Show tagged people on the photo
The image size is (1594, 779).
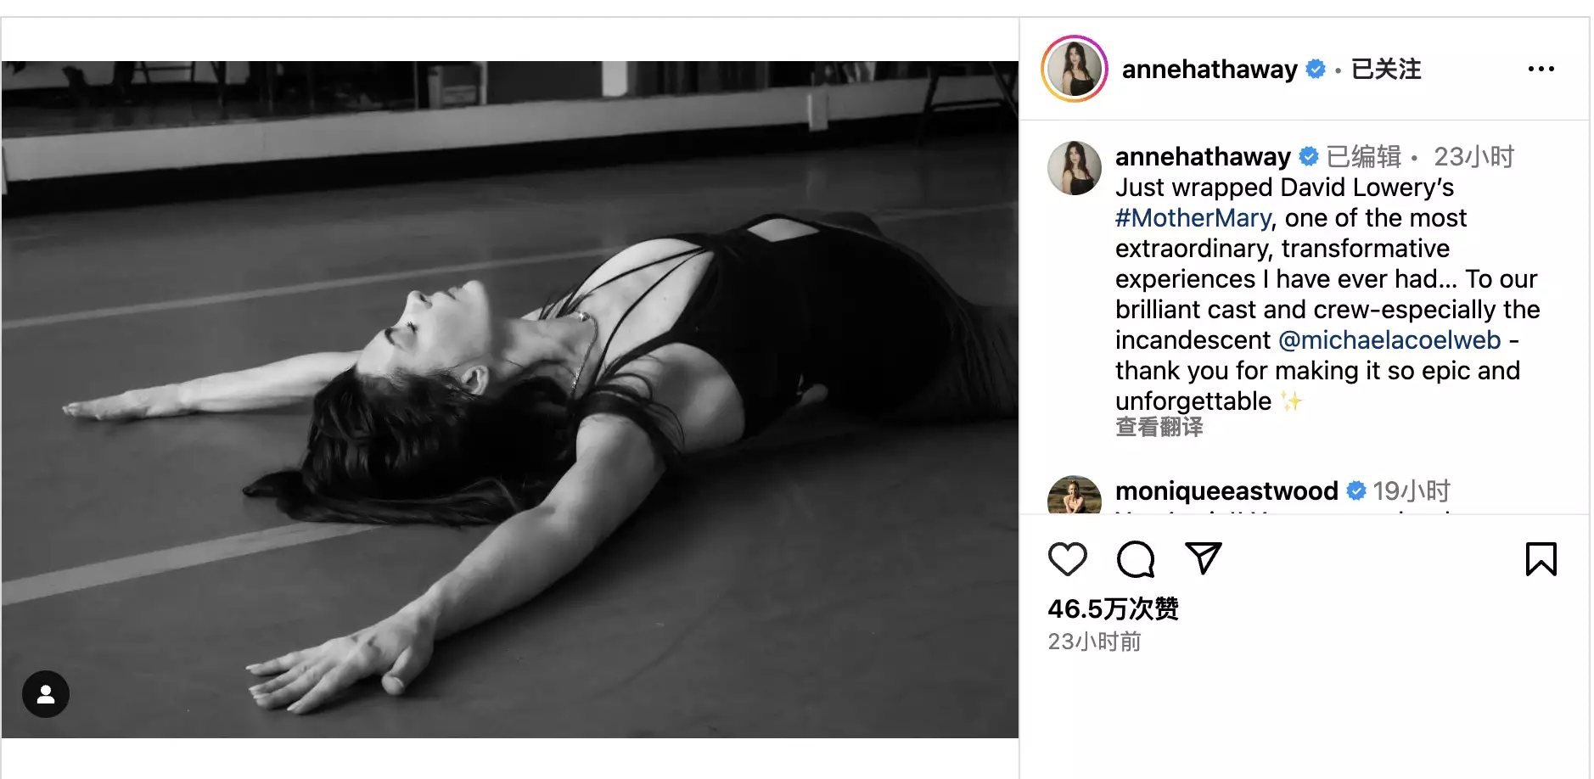46,694
